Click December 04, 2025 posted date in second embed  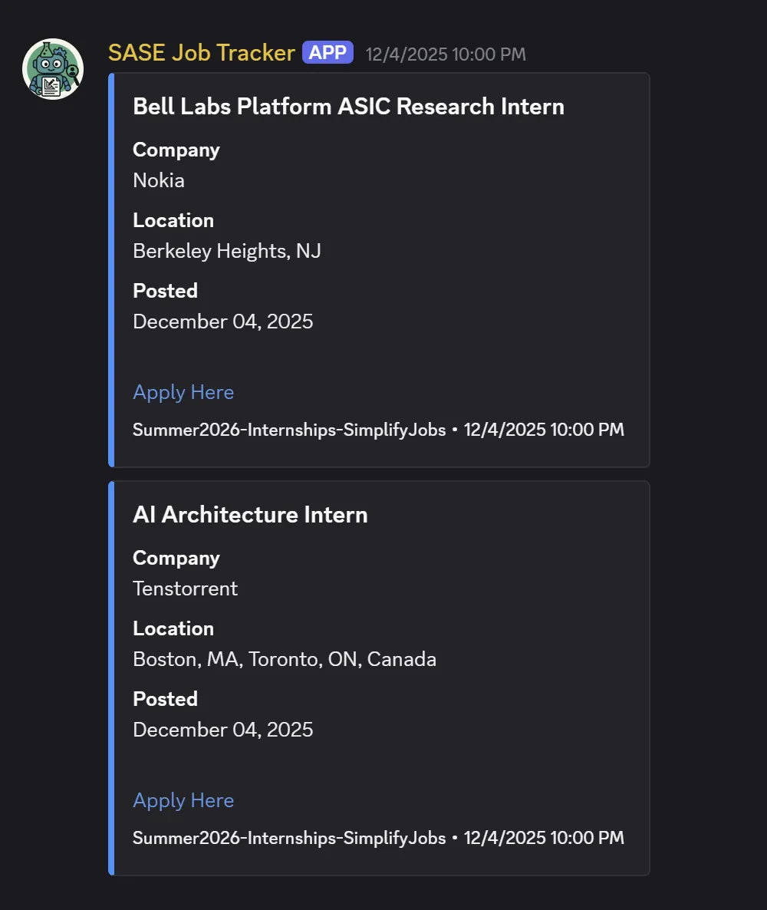pyautogui.click(x=223, y=730)
